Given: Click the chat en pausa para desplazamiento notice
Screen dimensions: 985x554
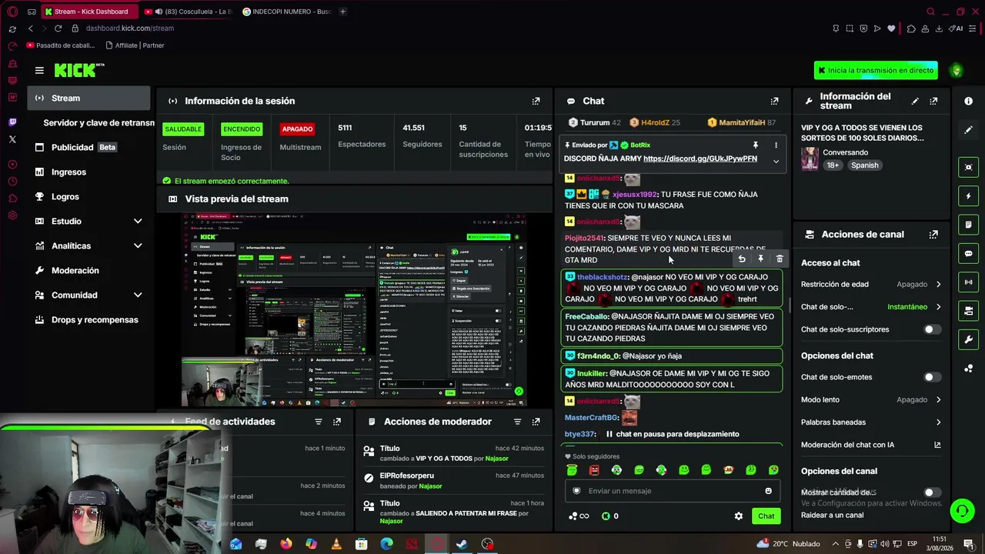Looking at the screenshot, I should [671, 434].
